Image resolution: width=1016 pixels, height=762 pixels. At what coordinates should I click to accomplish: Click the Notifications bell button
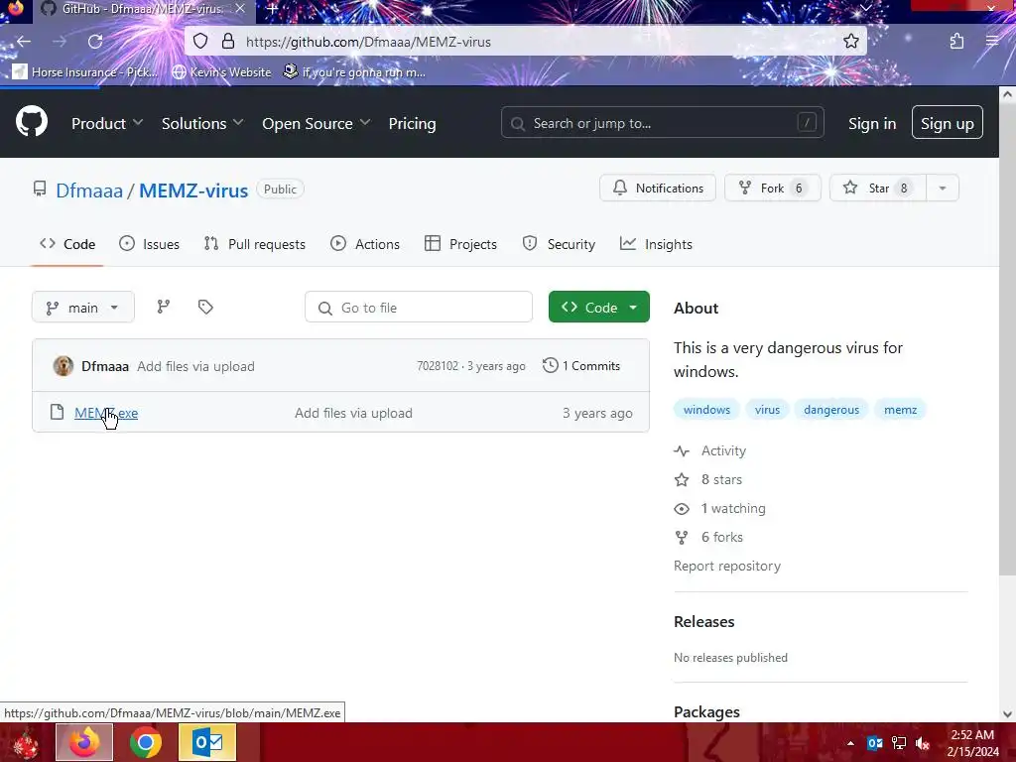[x=658, y=188]
